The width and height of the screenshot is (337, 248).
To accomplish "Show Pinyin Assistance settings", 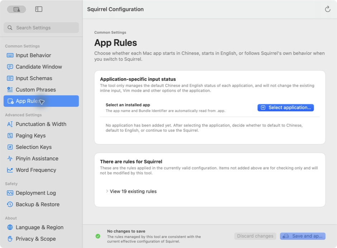I will click(x=41, y=159).
